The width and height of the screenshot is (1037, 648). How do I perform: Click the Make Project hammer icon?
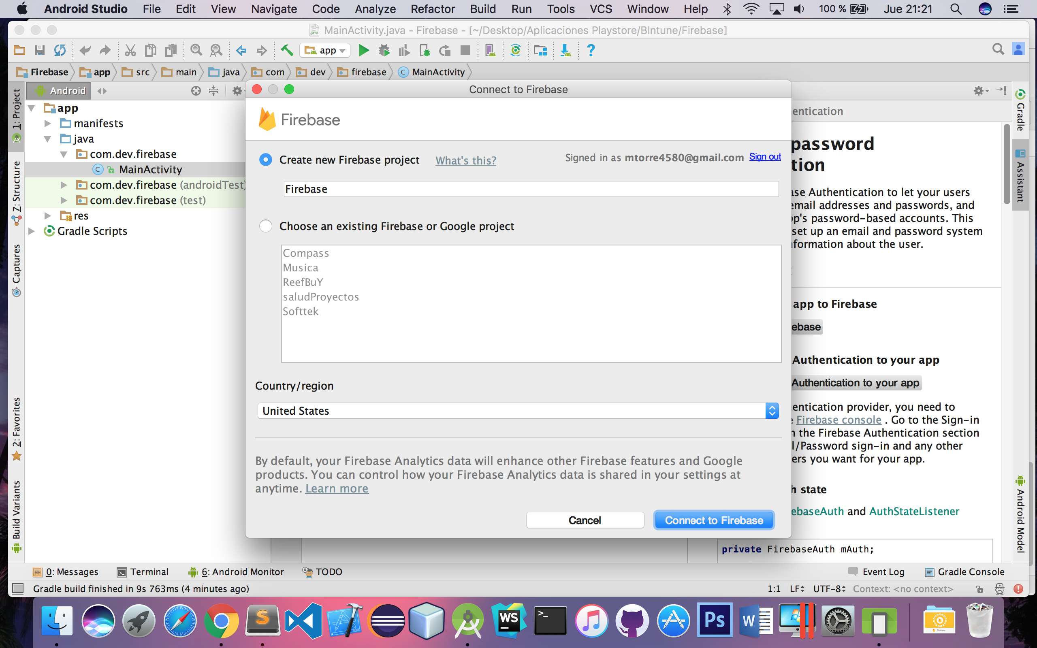287,51
